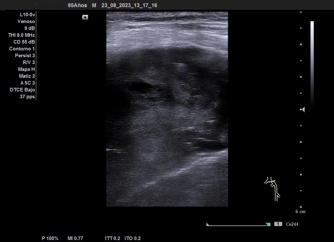Image resolution: width=334 pixels, height=242 pixels.
Task: Click the center of the ultrasound image
Action: point(167,109)
